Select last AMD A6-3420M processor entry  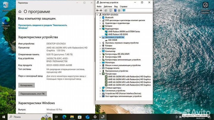click(129, 85)
